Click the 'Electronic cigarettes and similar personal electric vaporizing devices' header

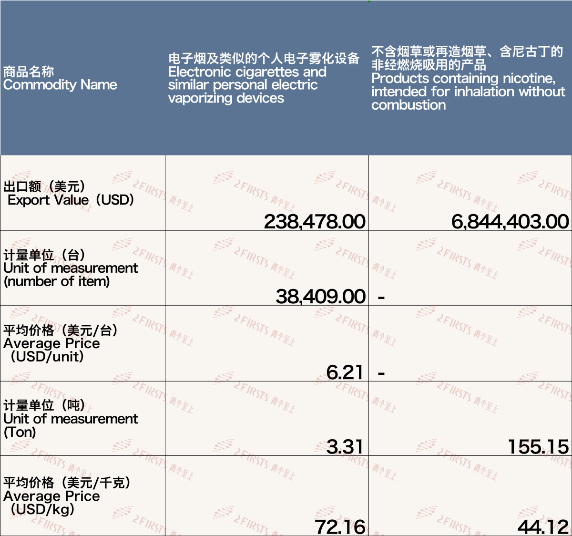pos(267,78)
